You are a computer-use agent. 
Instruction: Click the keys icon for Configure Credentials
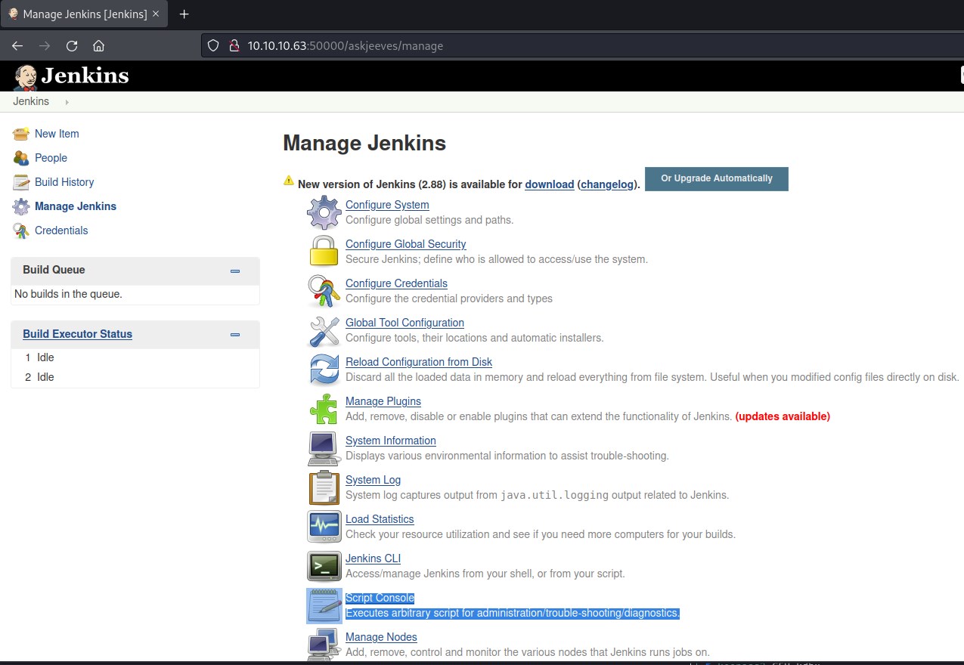tap(324, 291)
